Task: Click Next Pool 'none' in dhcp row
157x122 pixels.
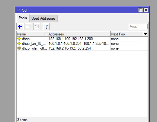Action: (x=115, y=39)
